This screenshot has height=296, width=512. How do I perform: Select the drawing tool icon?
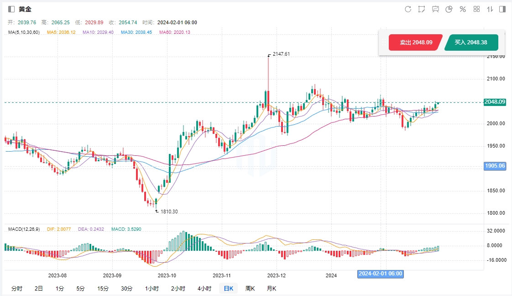pos(422,9)
